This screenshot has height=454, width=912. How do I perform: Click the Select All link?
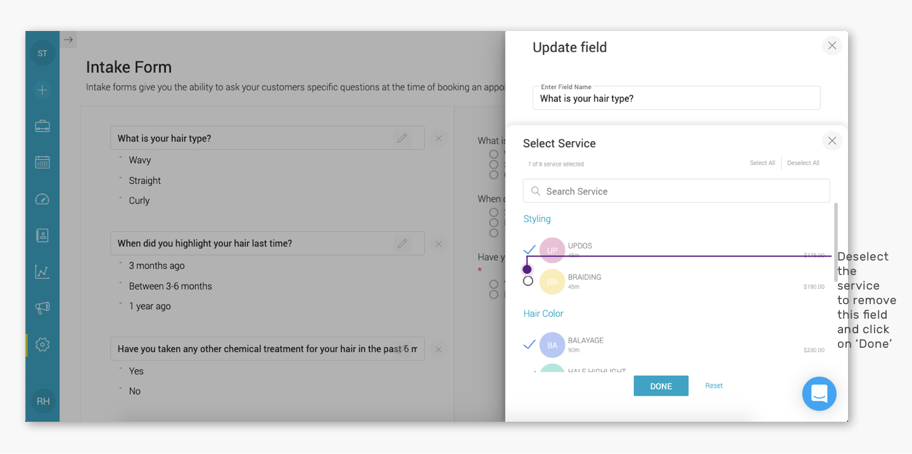[762, 163]
